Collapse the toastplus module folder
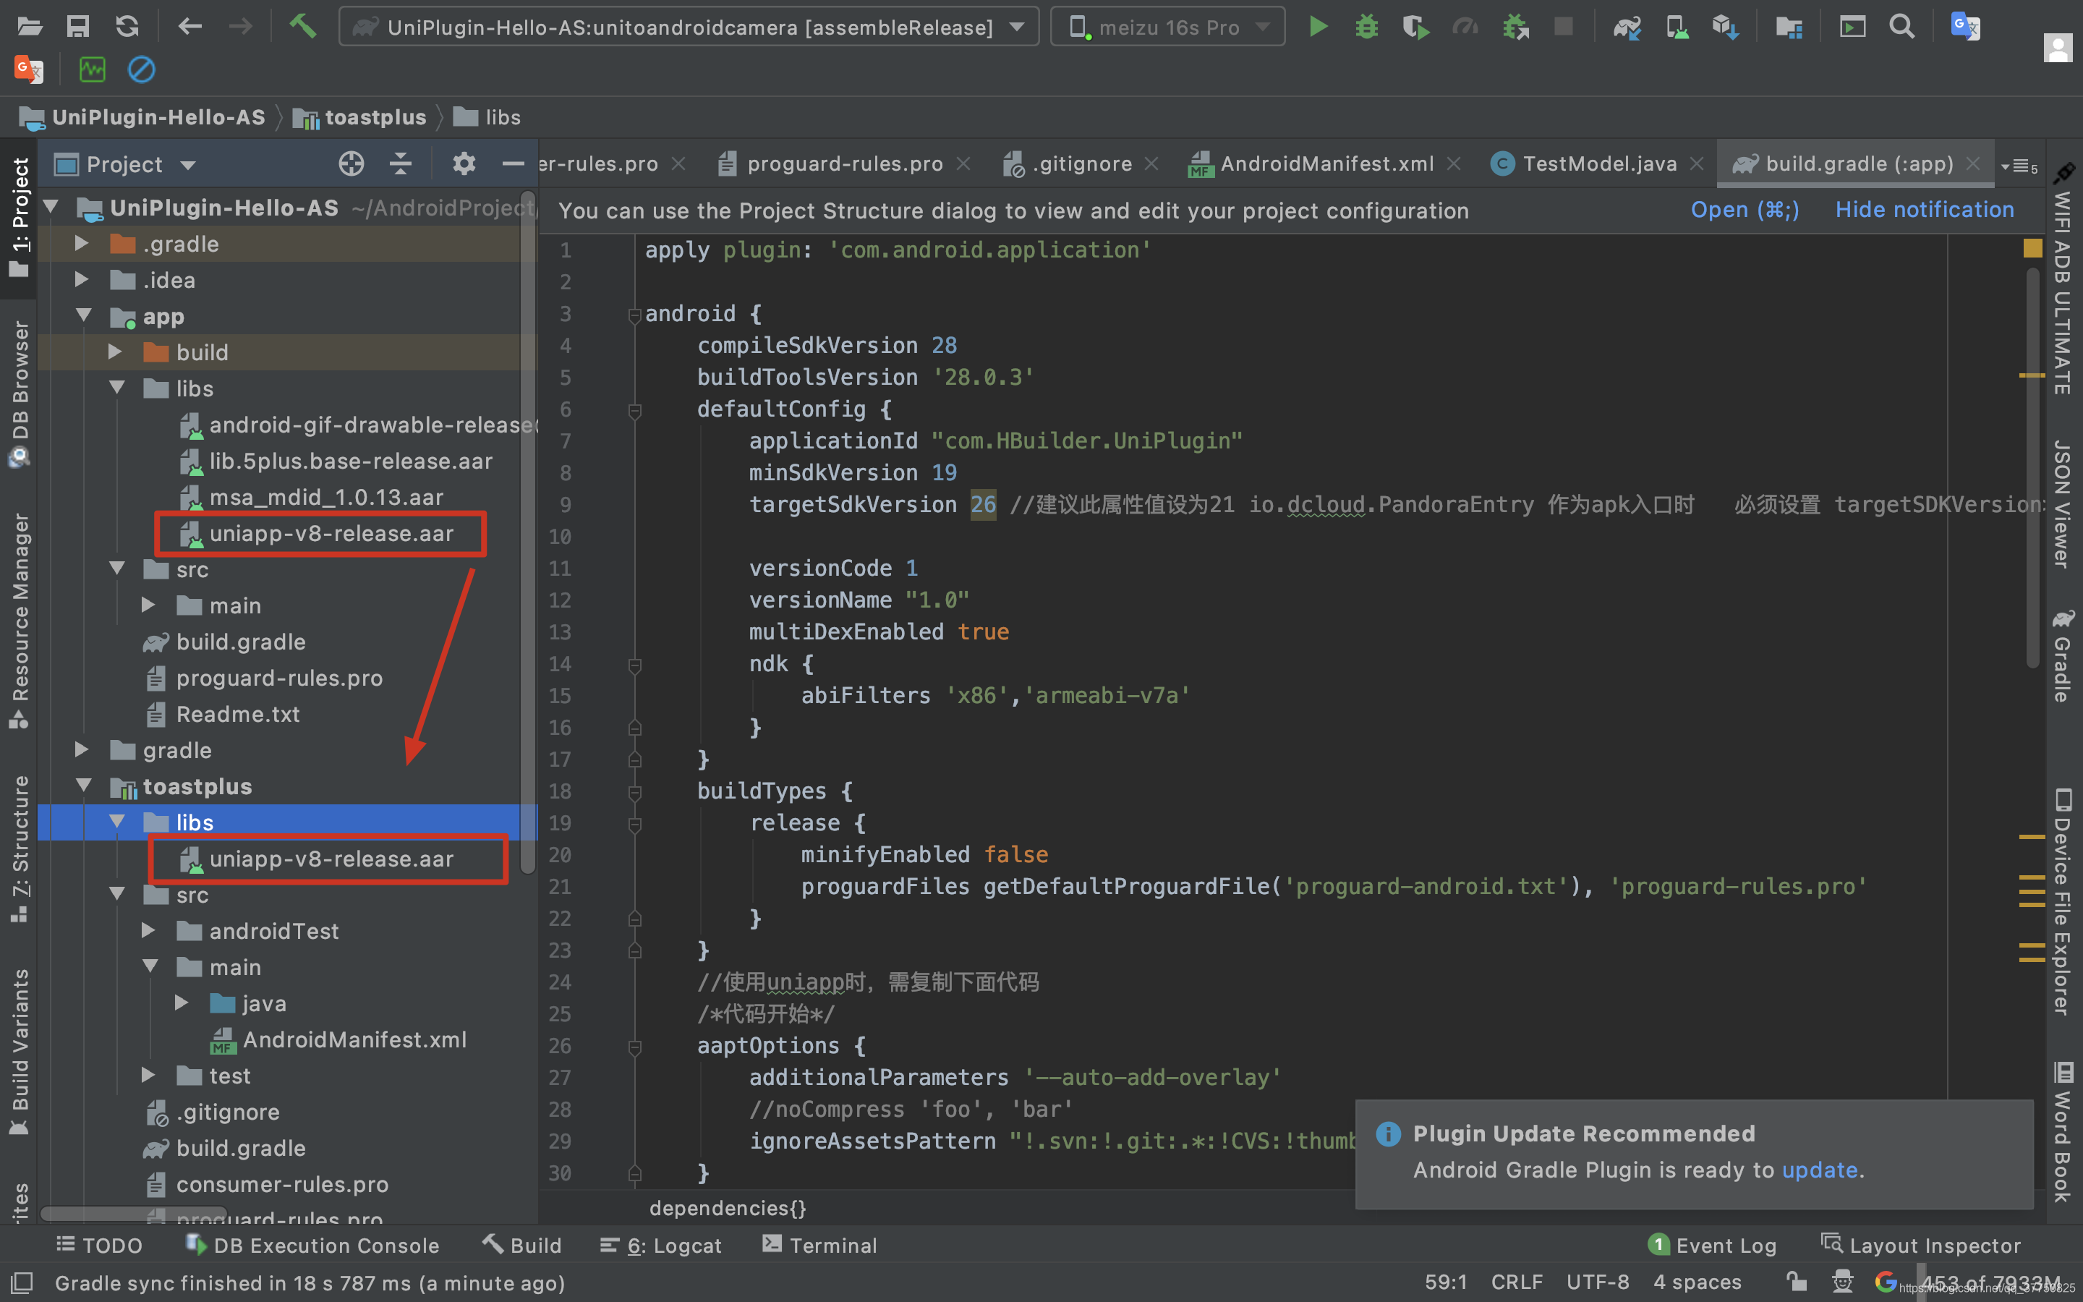Image resolution: width=2083 pixels, height=1302 pixels. tap(85, 786)
